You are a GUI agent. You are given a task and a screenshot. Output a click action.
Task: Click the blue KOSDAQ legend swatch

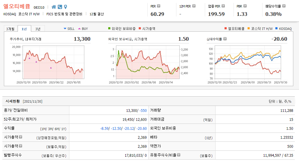tap(277, 28)
